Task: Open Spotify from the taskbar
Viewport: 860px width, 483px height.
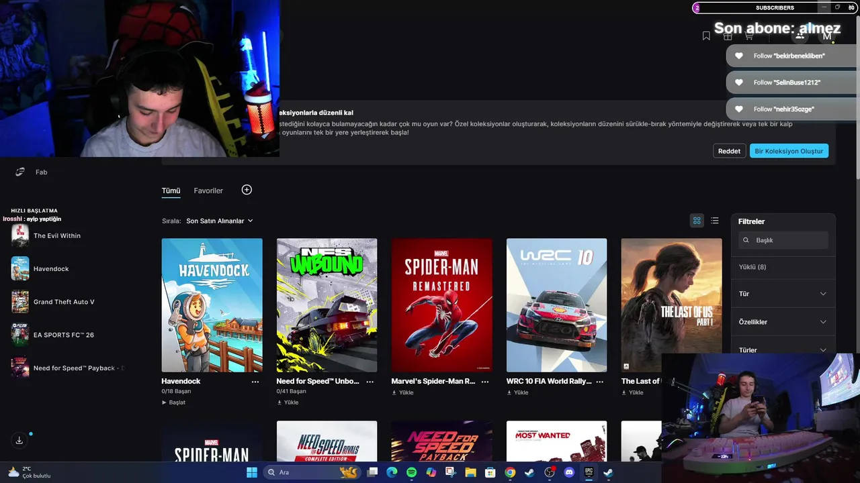Action: tap(411, 472)
